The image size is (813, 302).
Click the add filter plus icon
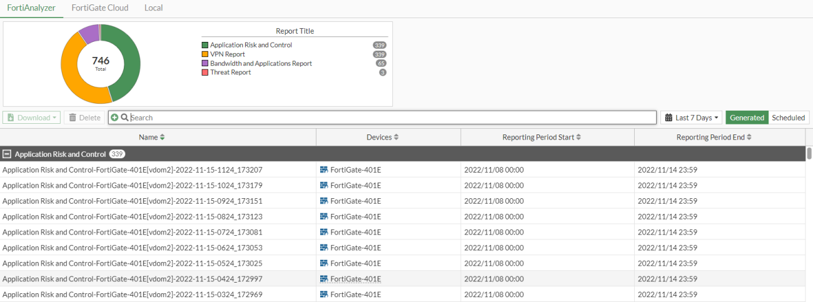(114, 118)
